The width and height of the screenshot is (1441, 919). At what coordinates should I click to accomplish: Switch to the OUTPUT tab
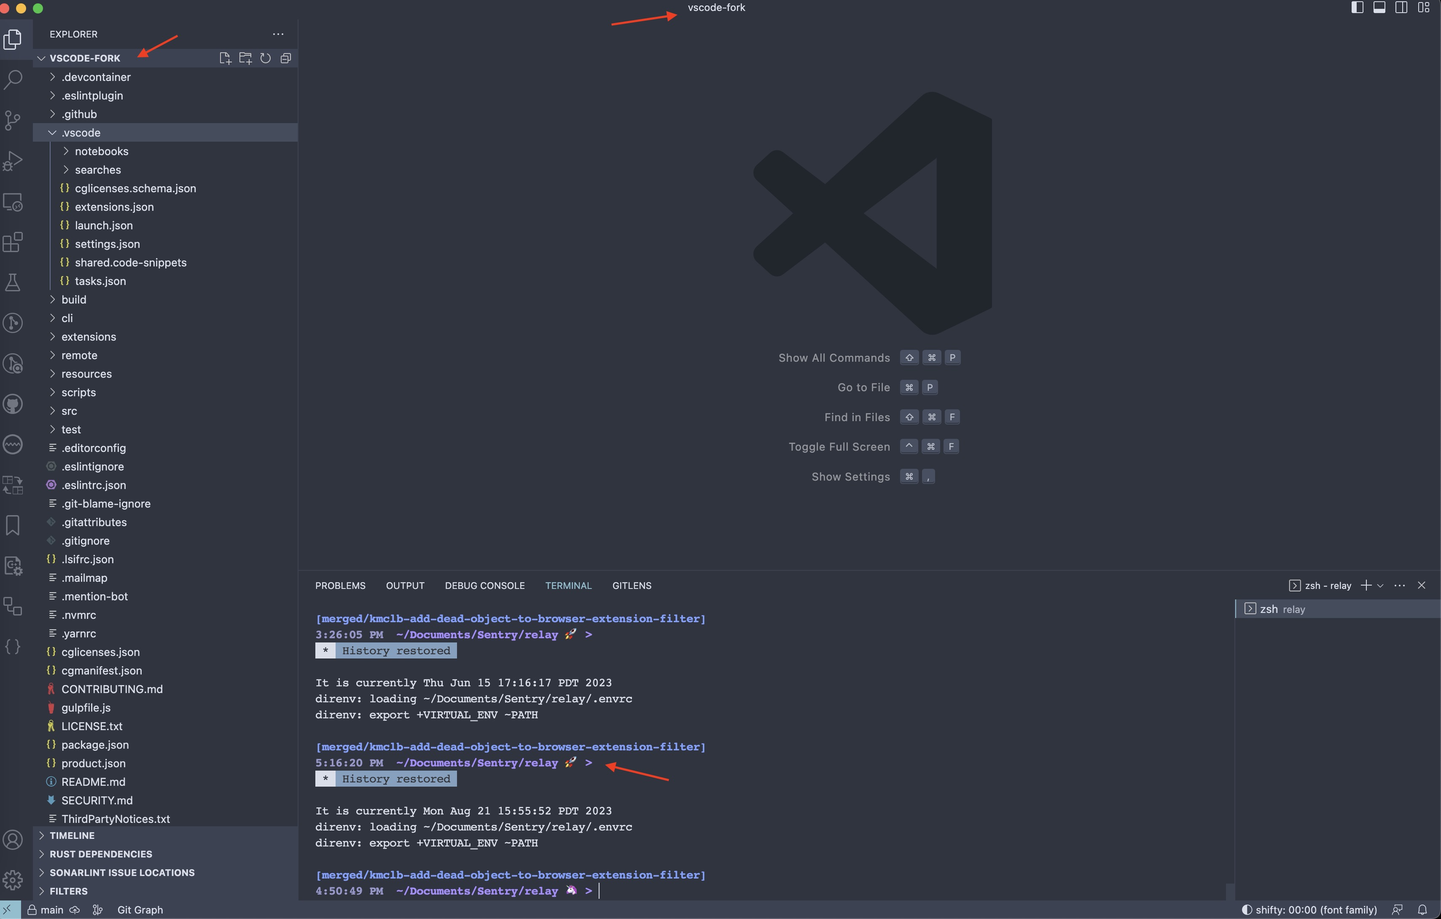[405, 585]
